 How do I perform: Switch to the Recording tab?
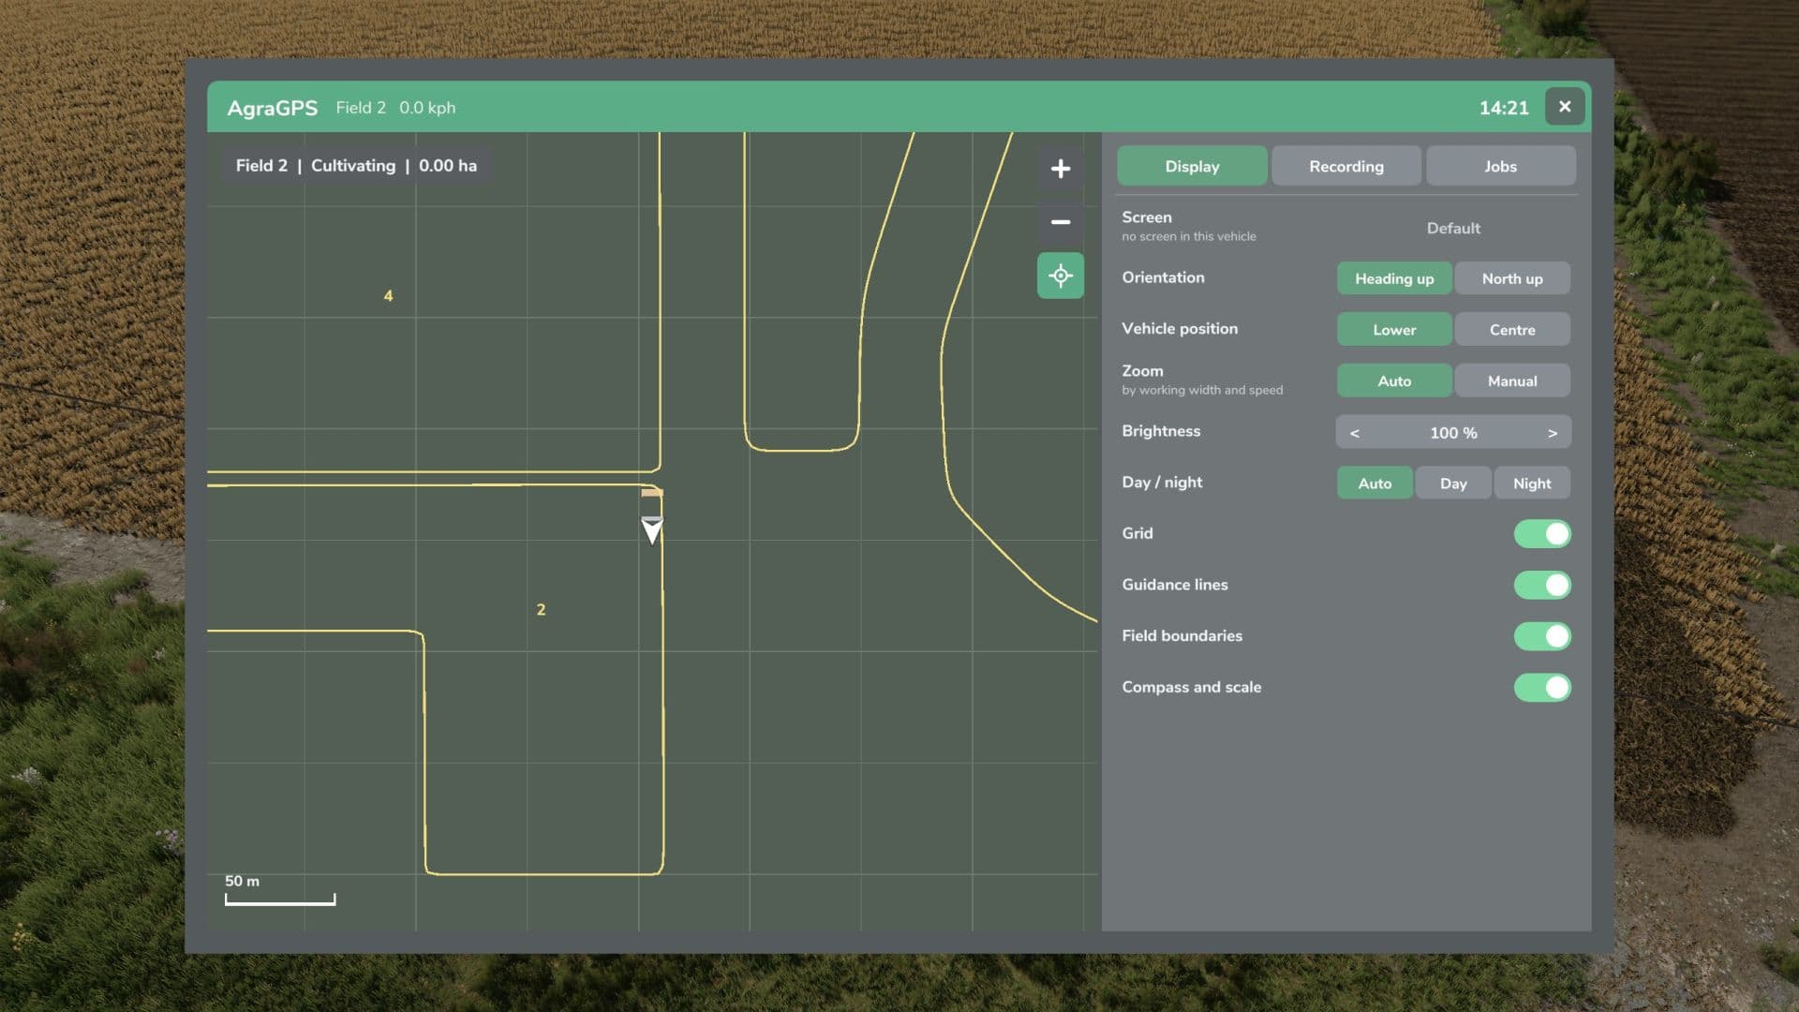[x=1346, y=166]
